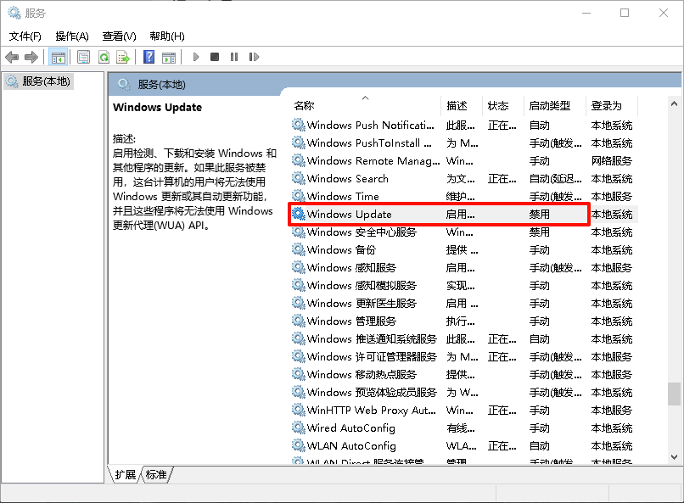684x503 pixels.
Task: Open the 查看(V) menu
Action: pos(119,36)
